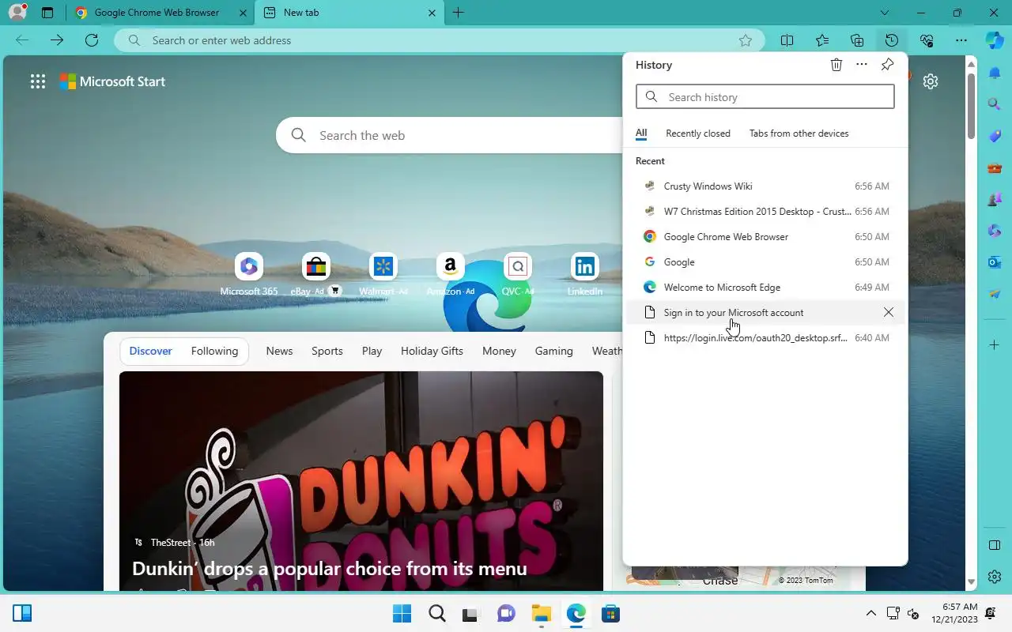
Task: Select the Following feed tab
Action: (x=214, y=351)
